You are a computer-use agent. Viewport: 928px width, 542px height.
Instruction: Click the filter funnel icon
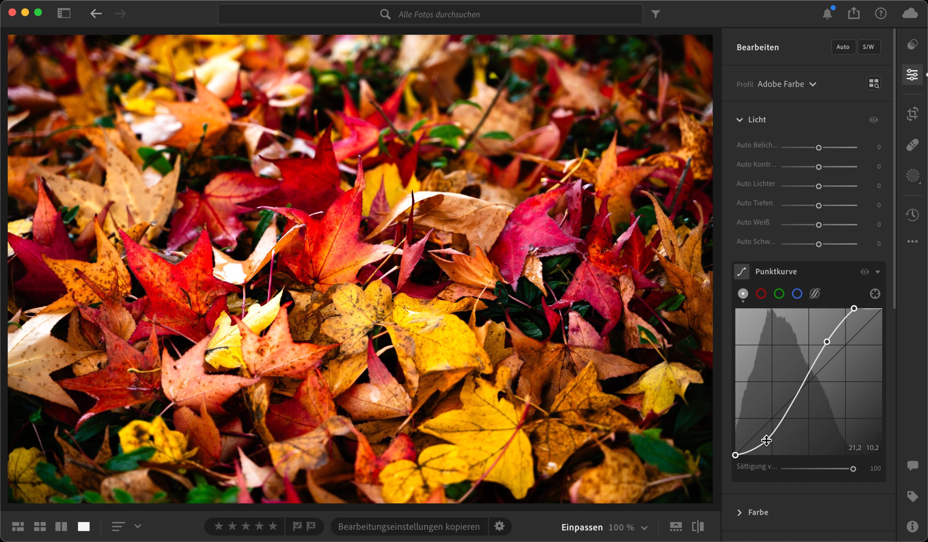(x=655, y=14)
